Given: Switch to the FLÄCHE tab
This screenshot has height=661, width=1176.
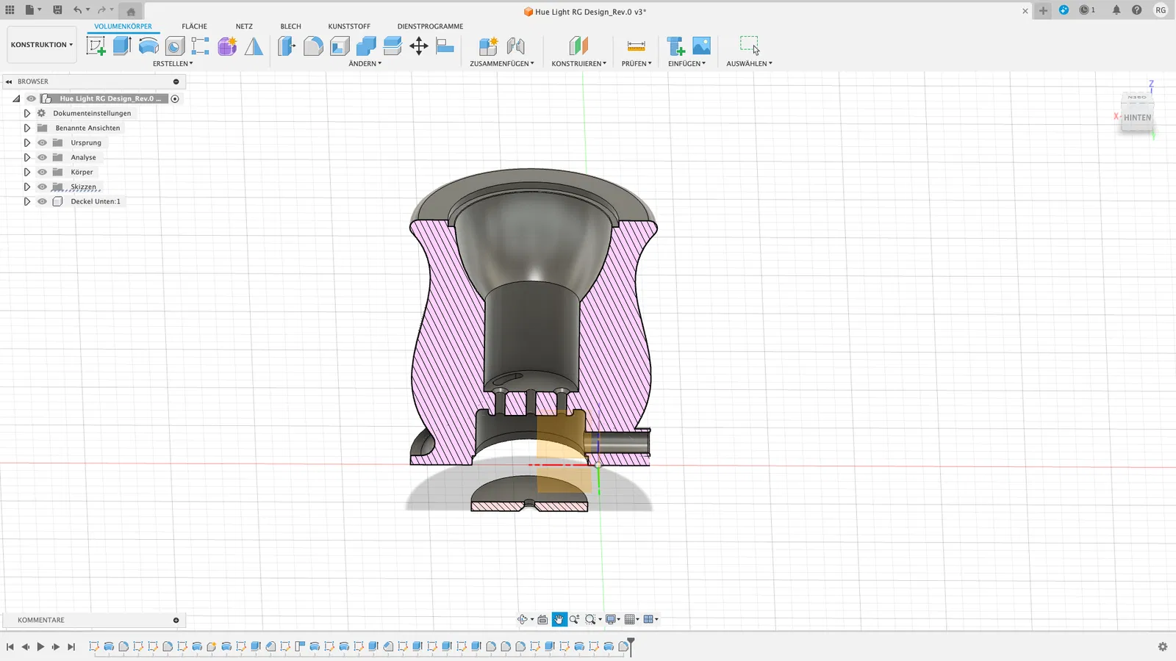Looking at the screenshot, I should tap(194, 26).
